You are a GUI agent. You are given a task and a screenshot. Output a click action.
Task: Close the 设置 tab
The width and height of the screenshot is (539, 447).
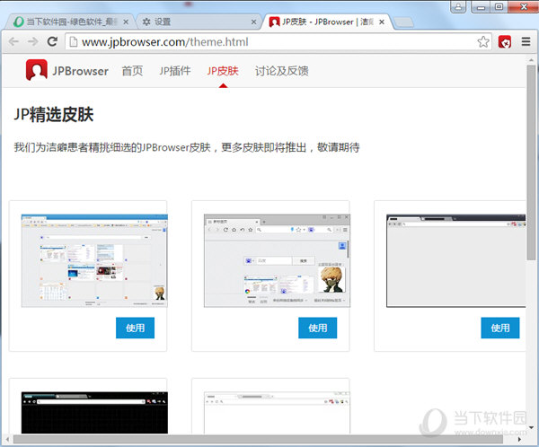pyautogui.click(x=253, y=22)
